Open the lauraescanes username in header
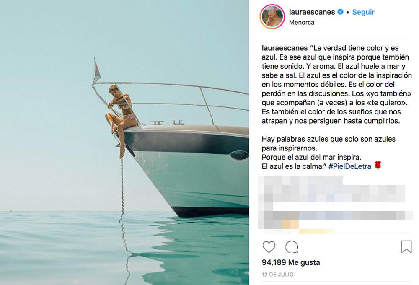This screenshot has height=285, width=419. point(312,12)
